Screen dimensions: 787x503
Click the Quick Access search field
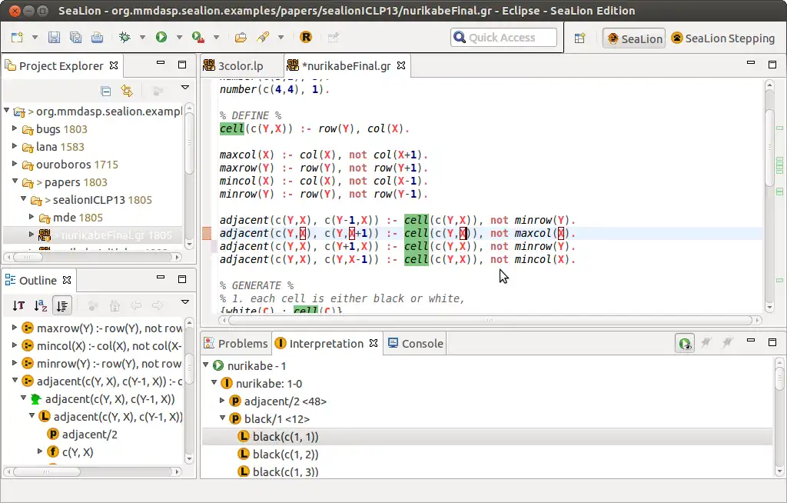tap(503, 37)
